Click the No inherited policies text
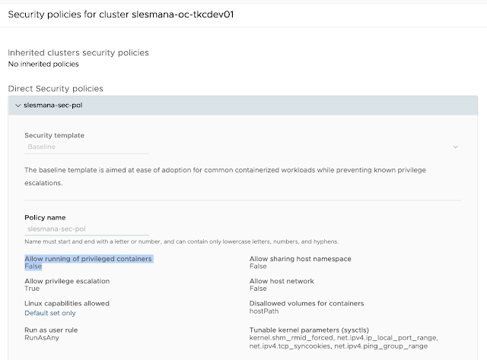This screenshot has width=487, height=360. pos(43,64)
